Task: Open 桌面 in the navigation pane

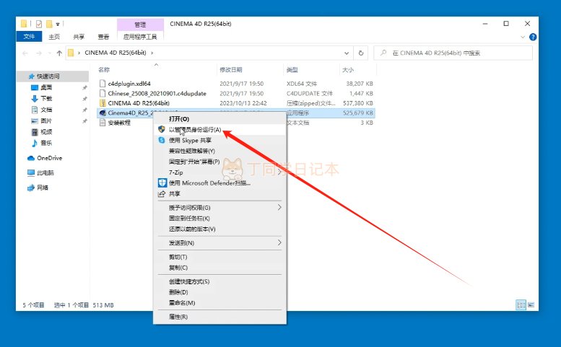Action: tap(46, 87)
